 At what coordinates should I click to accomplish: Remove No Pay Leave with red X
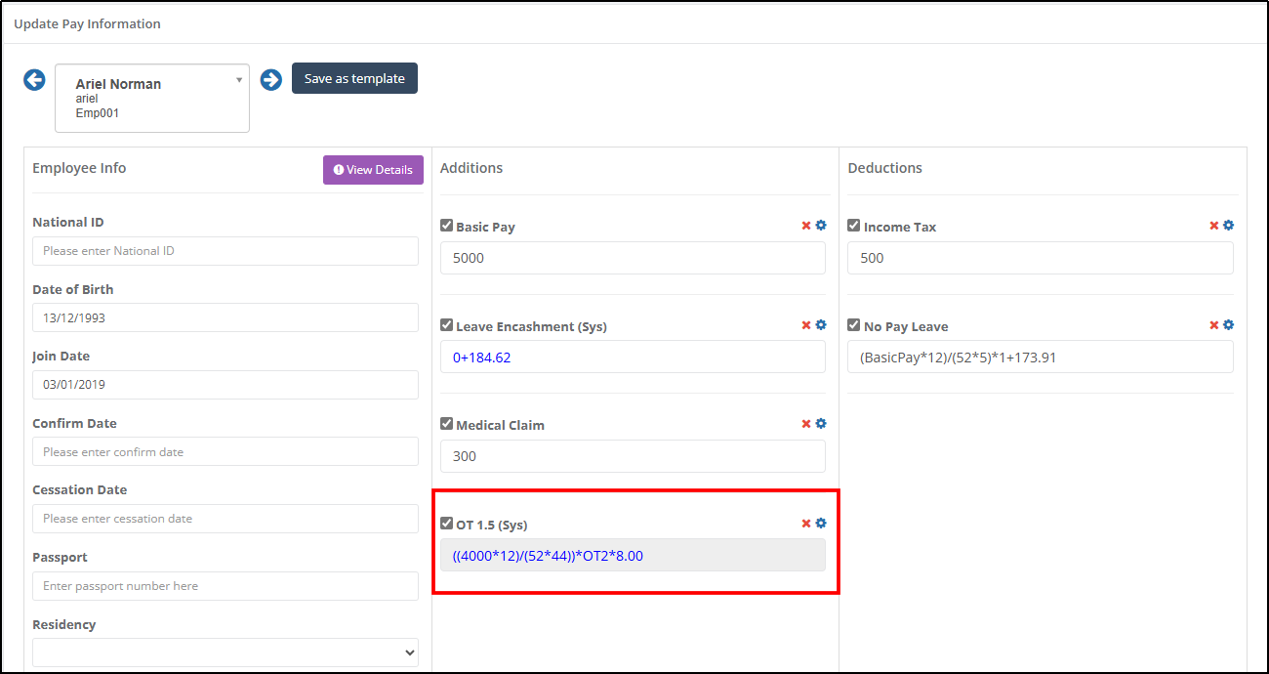(x=1214, y=325)
